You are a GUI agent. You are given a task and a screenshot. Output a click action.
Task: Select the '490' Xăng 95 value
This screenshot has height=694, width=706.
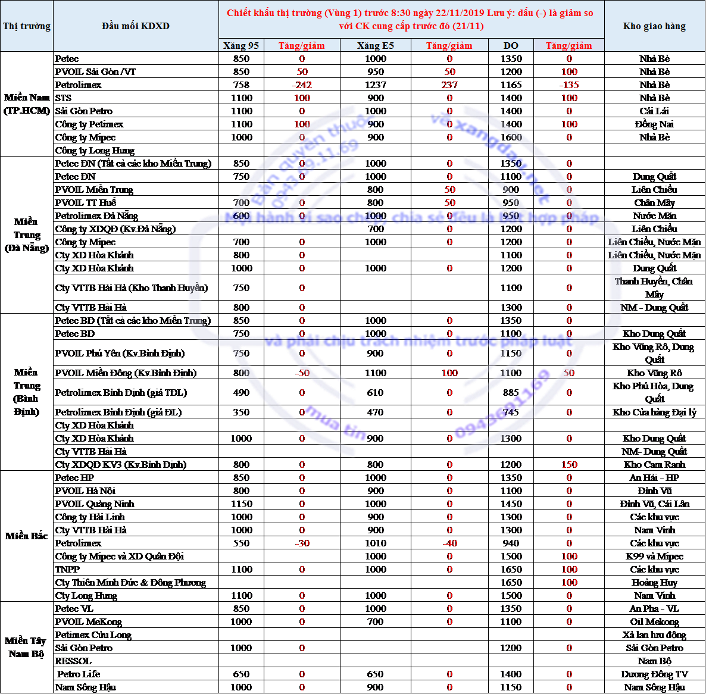(241, 392)
